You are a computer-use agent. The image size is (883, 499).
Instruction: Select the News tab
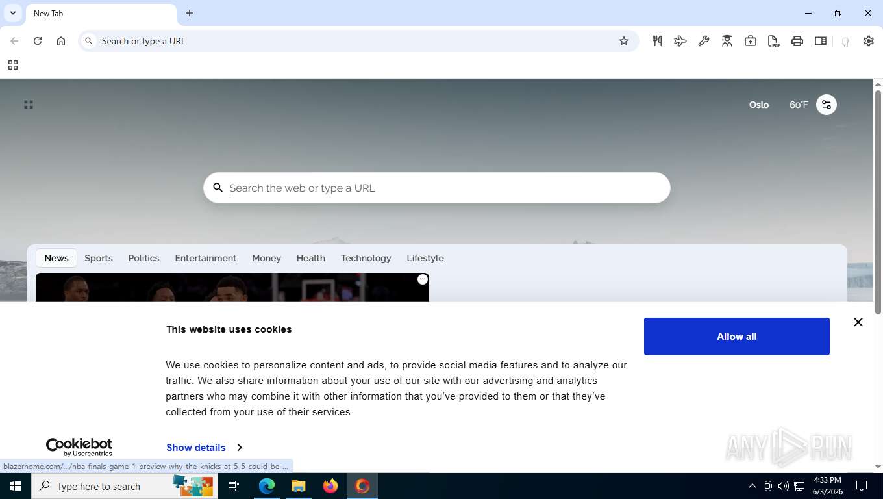click(x=56, y=258)
